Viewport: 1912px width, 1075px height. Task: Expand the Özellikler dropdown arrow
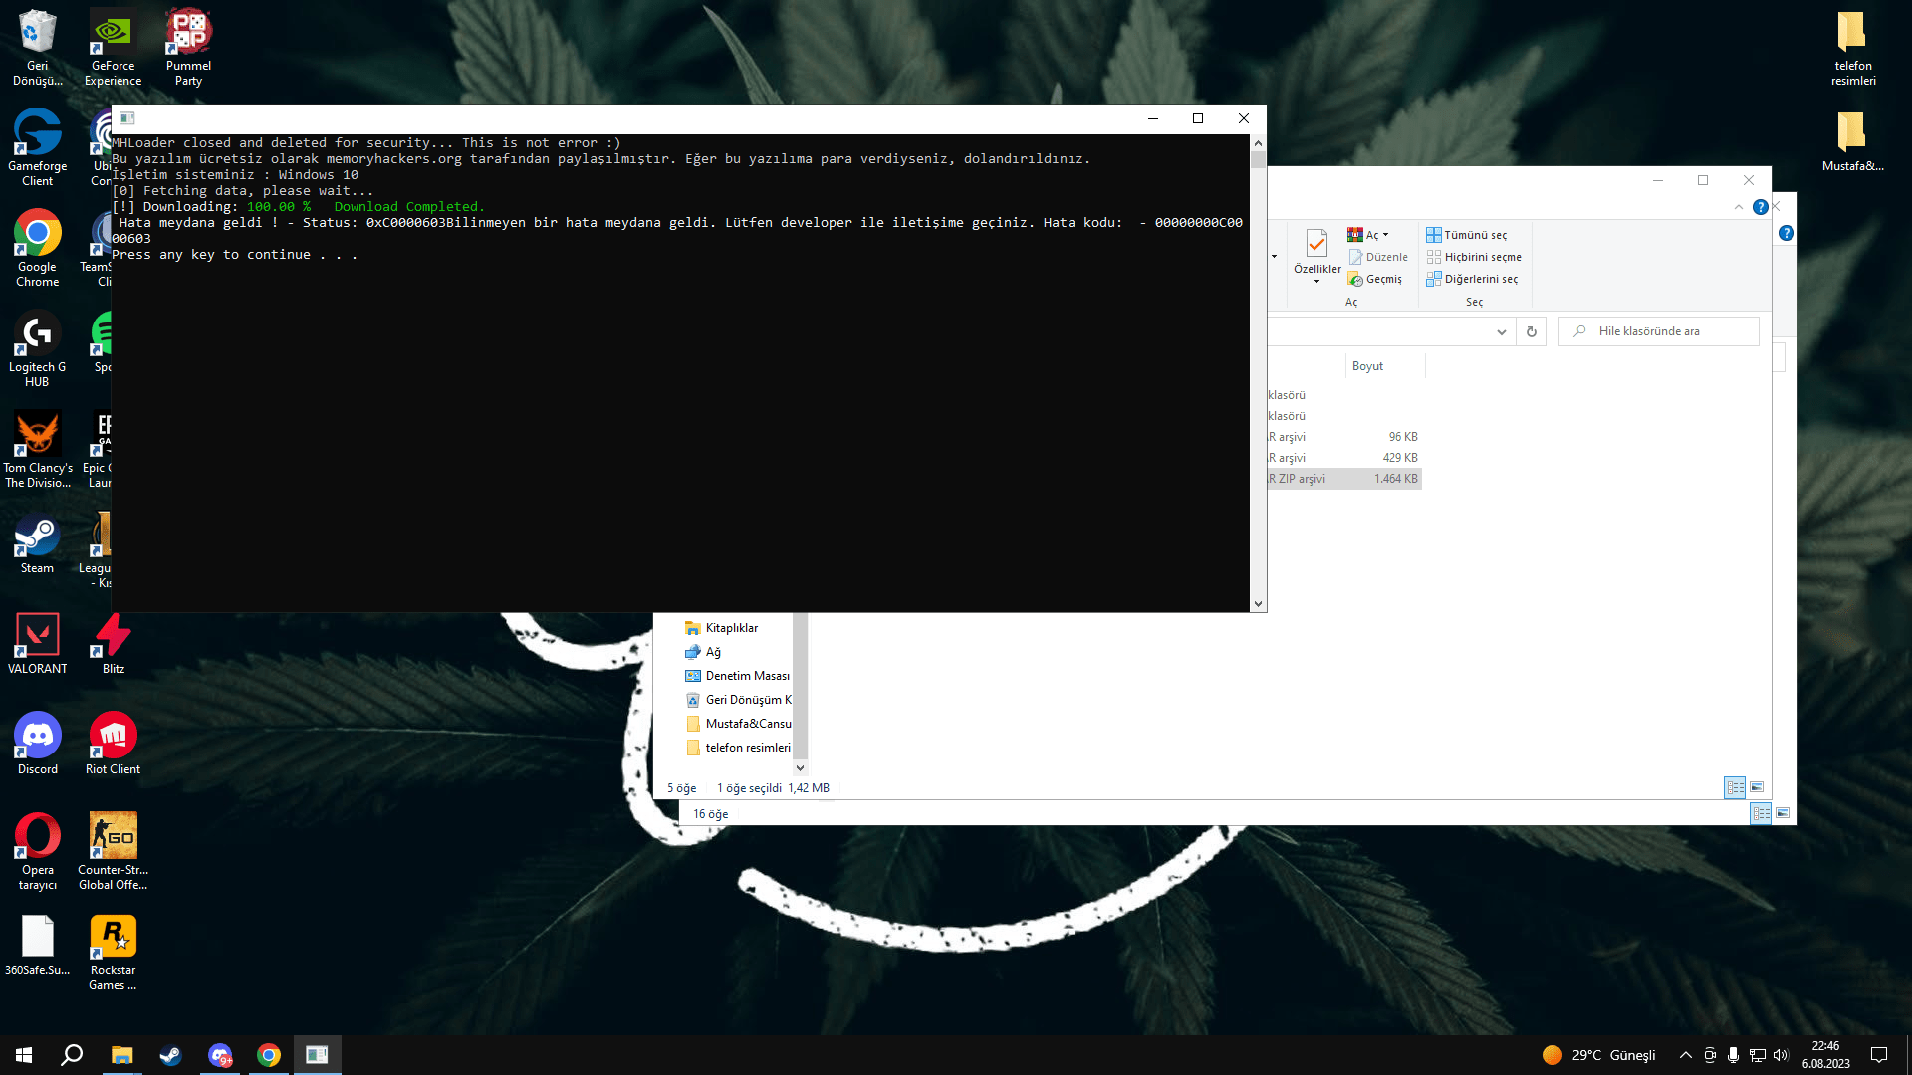[x=1316, y=282]
